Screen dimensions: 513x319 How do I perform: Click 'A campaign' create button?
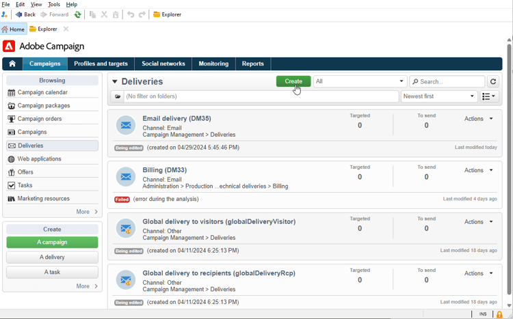click(53, 242)
